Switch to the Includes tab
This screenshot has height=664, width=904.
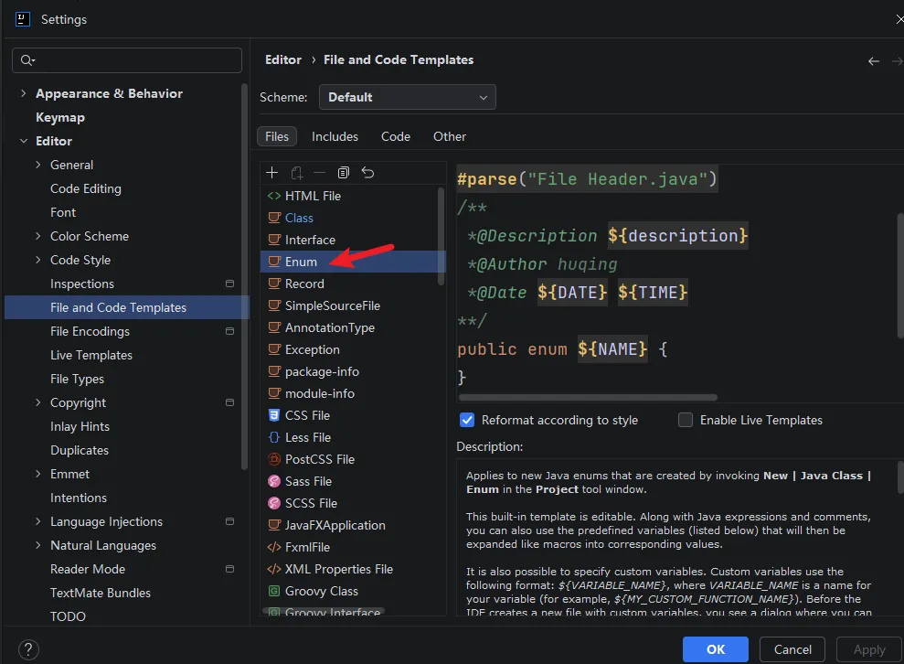tap(335, 136)
